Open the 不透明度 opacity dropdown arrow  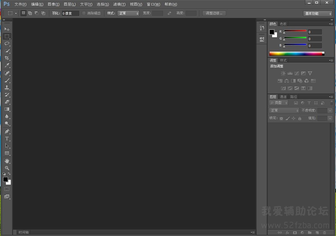tap(330, 110)
